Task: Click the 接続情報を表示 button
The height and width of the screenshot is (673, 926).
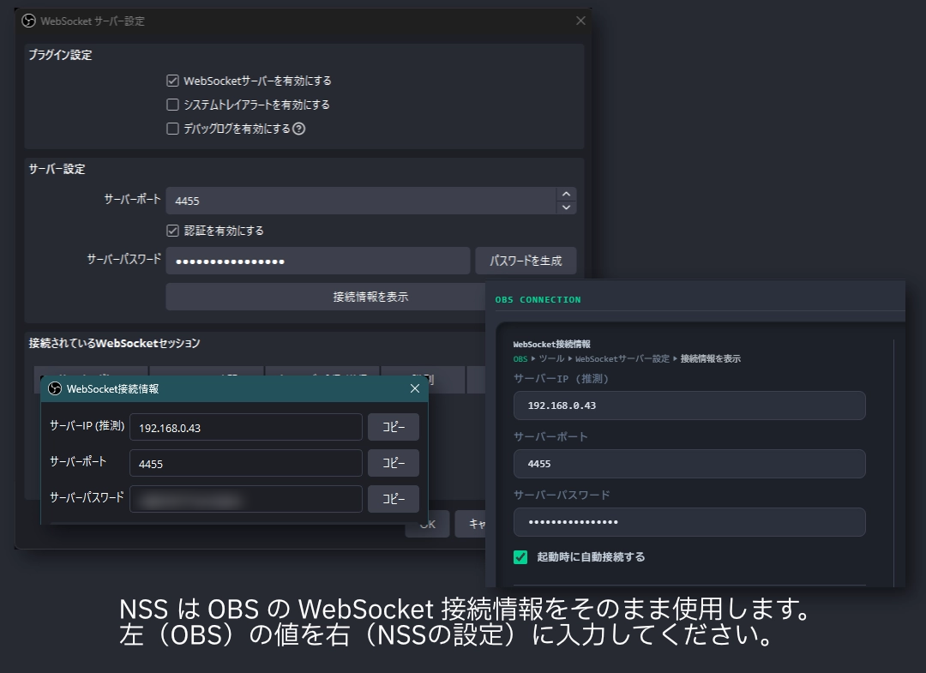Action: 370,297
